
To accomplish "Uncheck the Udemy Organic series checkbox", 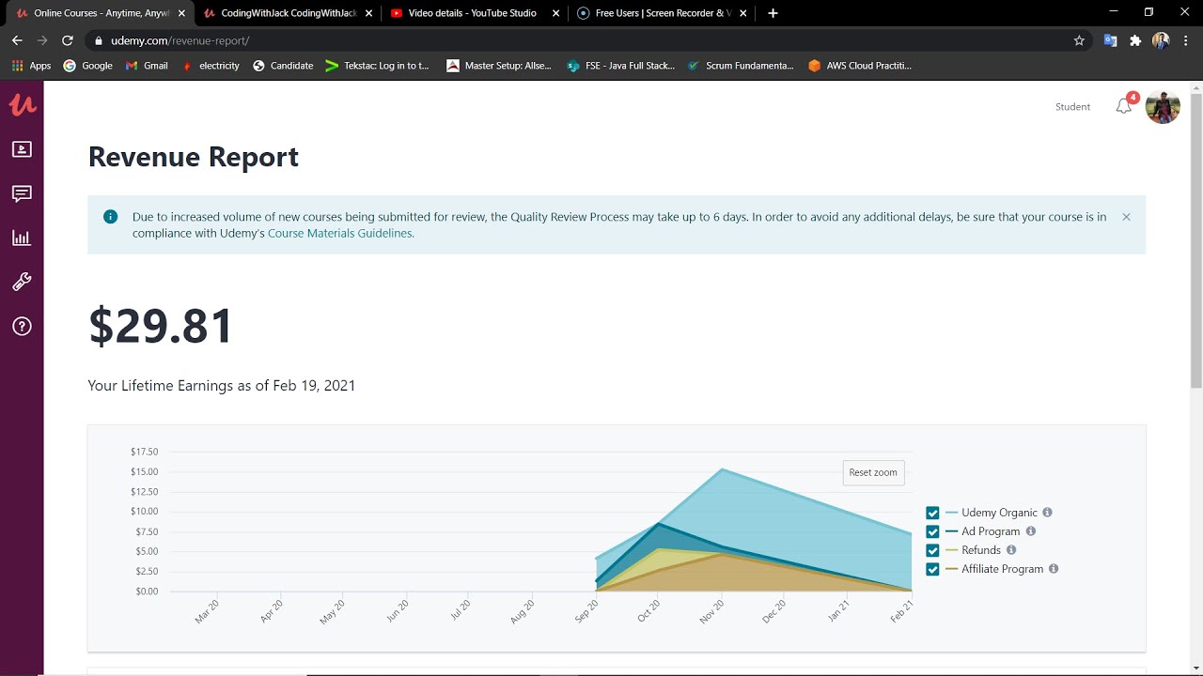I will (x=932, y=513).
